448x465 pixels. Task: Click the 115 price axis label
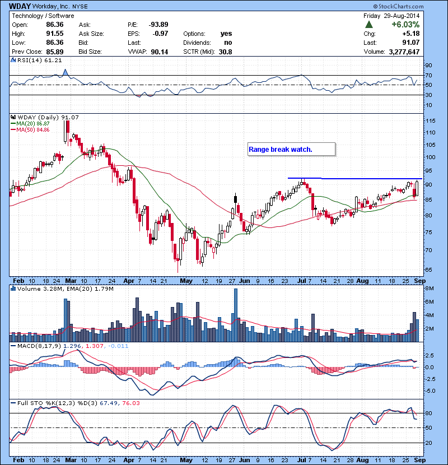point(430,120)
